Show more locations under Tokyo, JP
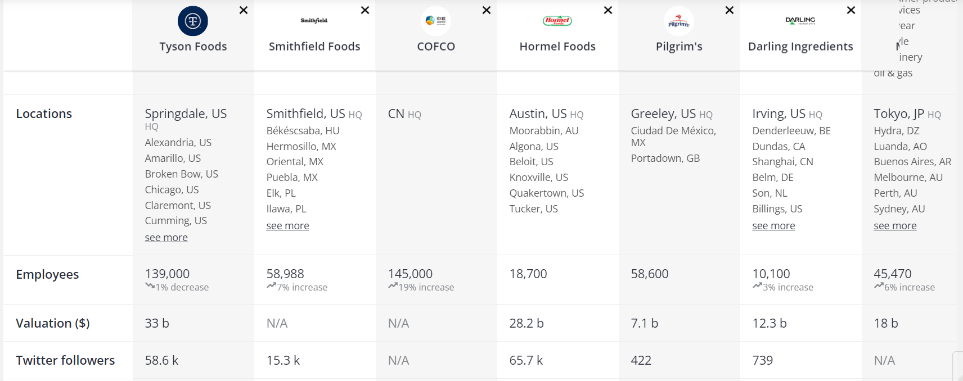 [895, 226]
